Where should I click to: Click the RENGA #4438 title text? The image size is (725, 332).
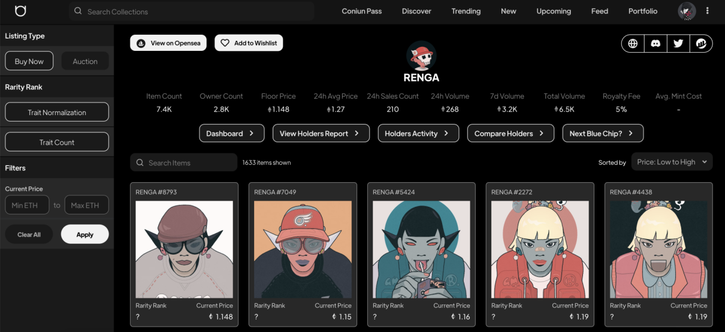tap(631, 192)
